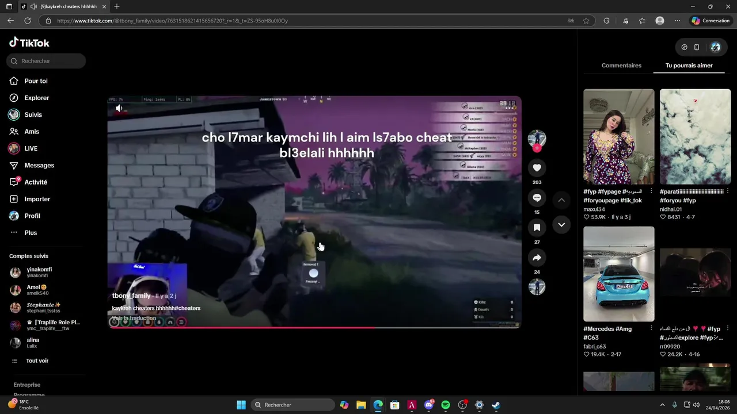Open the video's three-dot options menu

(x=509, y=108)
